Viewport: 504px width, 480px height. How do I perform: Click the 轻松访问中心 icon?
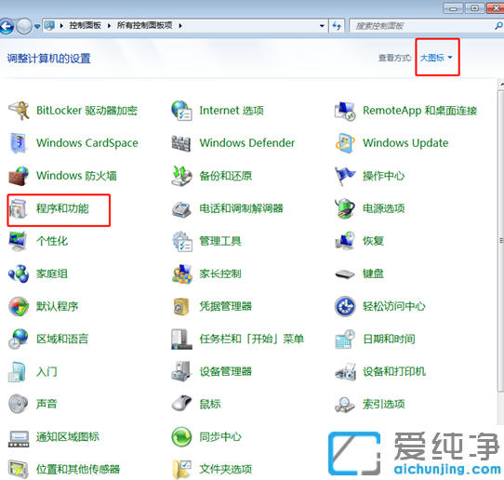(x=345, y=306)
